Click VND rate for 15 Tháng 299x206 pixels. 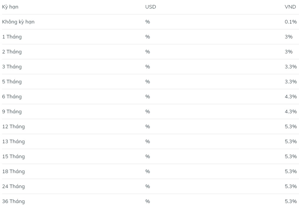[x=290, y=156]
